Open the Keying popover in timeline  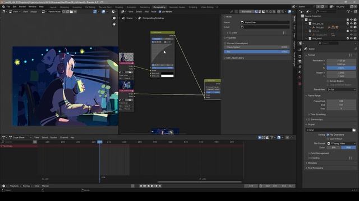pos(27,186)
